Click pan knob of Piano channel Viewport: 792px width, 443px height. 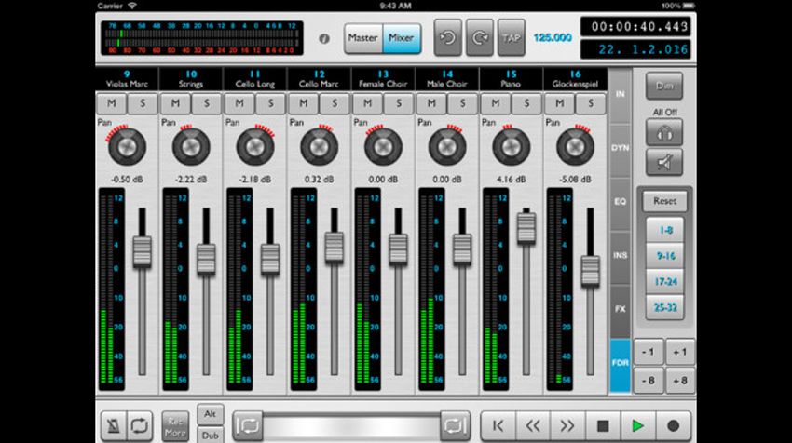point(512,147)
